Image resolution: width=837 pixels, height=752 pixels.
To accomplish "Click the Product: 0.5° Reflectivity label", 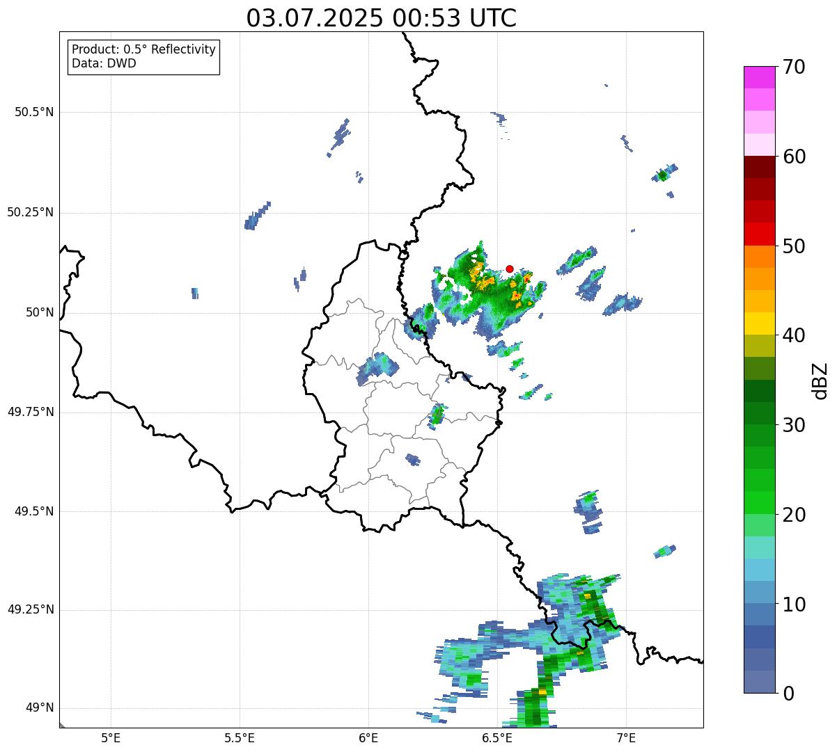I will pyautogui.click(x=144, y=50).
